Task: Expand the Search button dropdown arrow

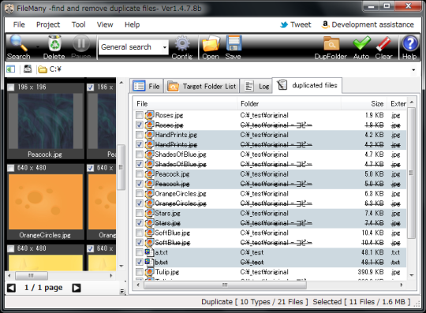Action: coord(38,47)
